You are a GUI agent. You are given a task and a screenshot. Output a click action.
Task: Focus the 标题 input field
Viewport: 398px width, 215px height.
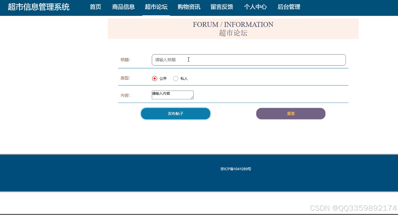tap(249, 60)
